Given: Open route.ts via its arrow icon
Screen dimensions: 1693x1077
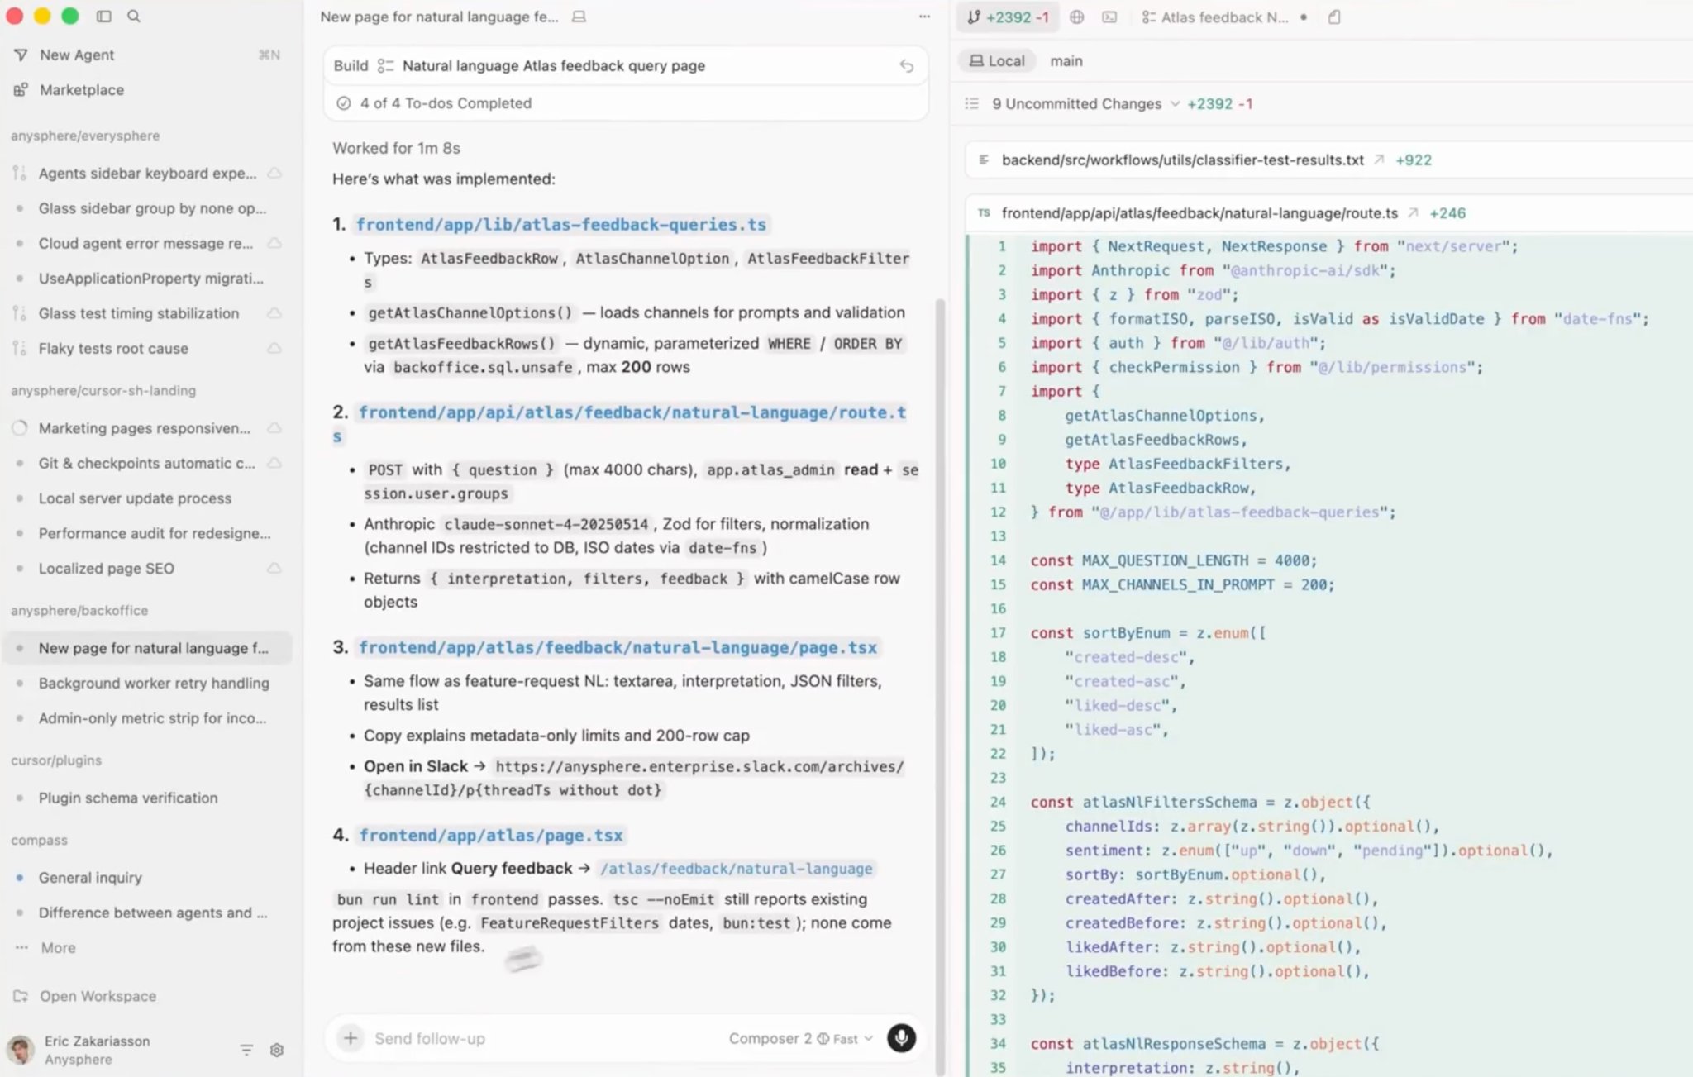Looking at the screenshot, I should tap(1413, 212).
